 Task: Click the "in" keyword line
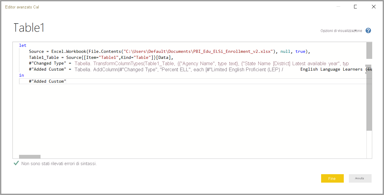21,75
